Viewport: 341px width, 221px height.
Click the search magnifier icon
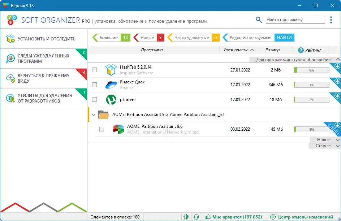point(259,20)
